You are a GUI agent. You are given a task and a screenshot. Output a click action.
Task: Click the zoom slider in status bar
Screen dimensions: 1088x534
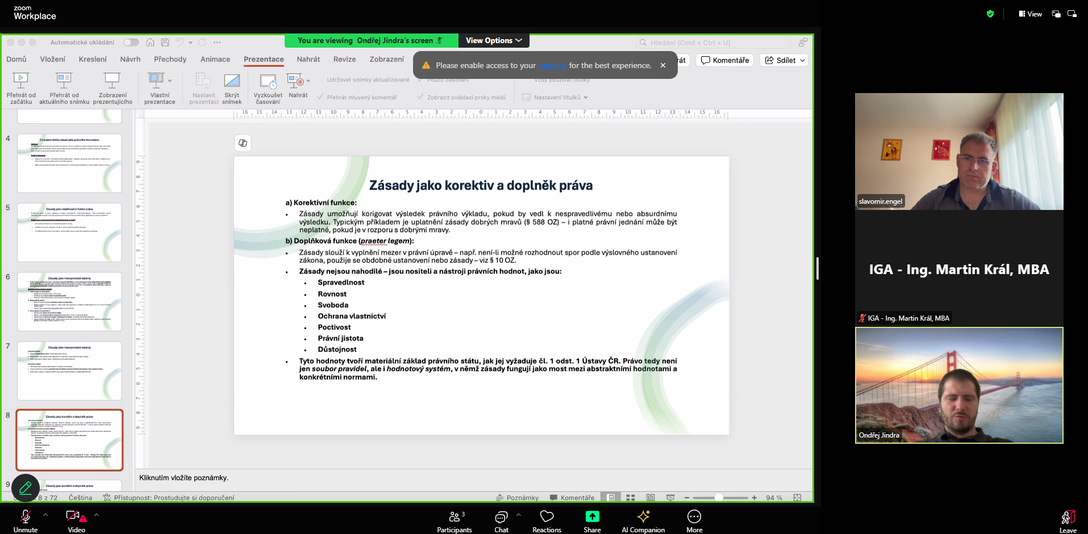pos(719,498)
